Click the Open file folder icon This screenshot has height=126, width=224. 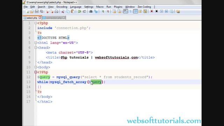click(x=32, y=12)
